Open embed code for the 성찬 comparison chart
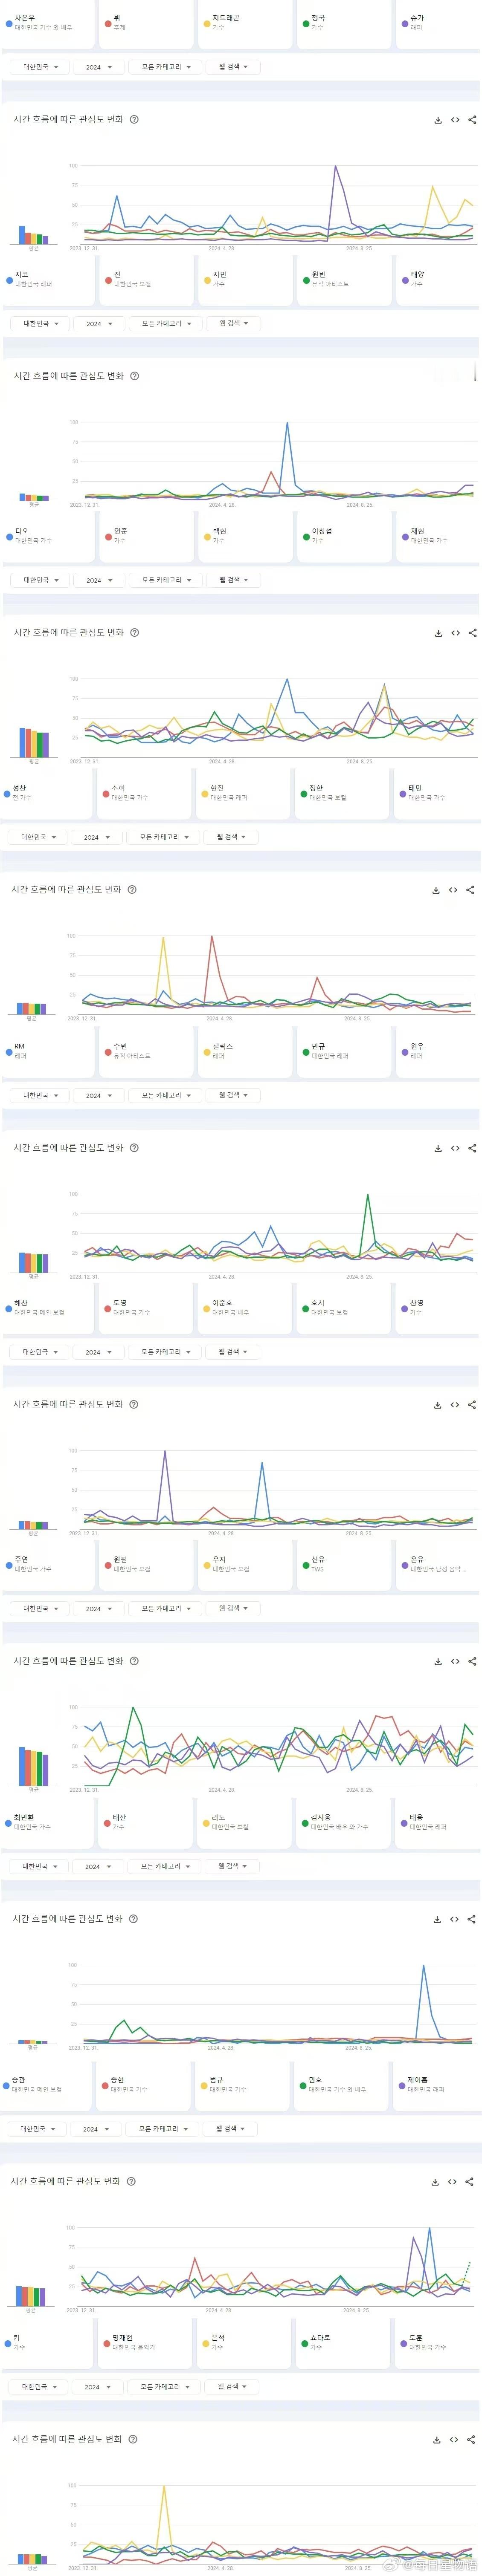 point(453,890)
